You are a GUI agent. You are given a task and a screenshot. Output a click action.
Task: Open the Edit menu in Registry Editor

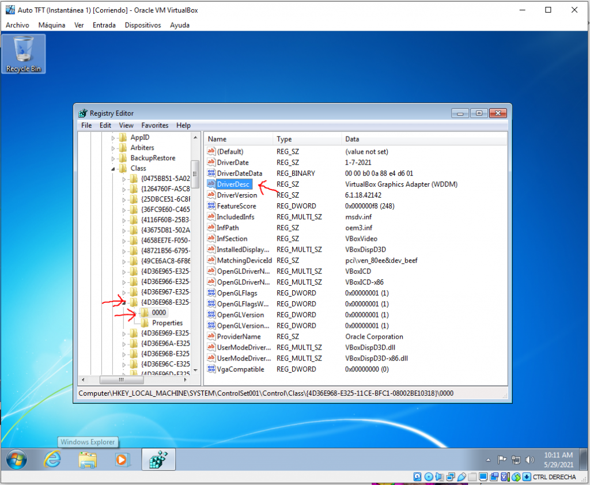[105, 125]
